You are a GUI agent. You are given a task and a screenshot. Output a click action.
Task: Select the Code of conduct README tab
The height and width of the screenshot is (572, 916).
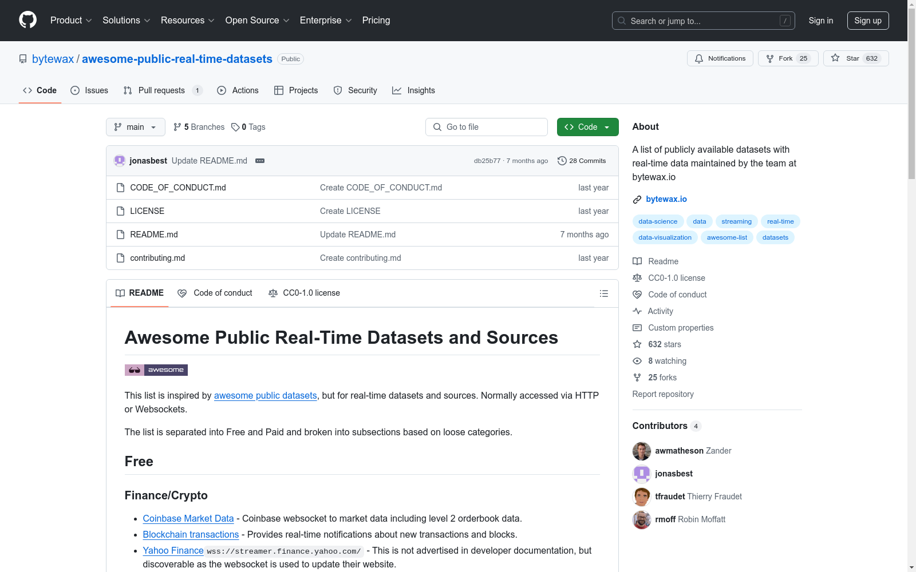[x=215, y=293]
